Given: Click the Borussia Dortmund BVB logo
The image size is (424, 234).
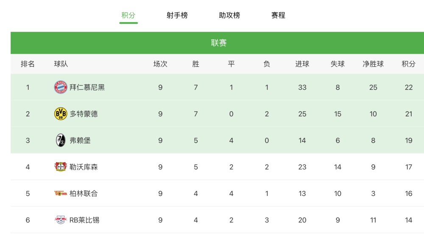Looking at the screenshot, I should [x=61, y=114].
